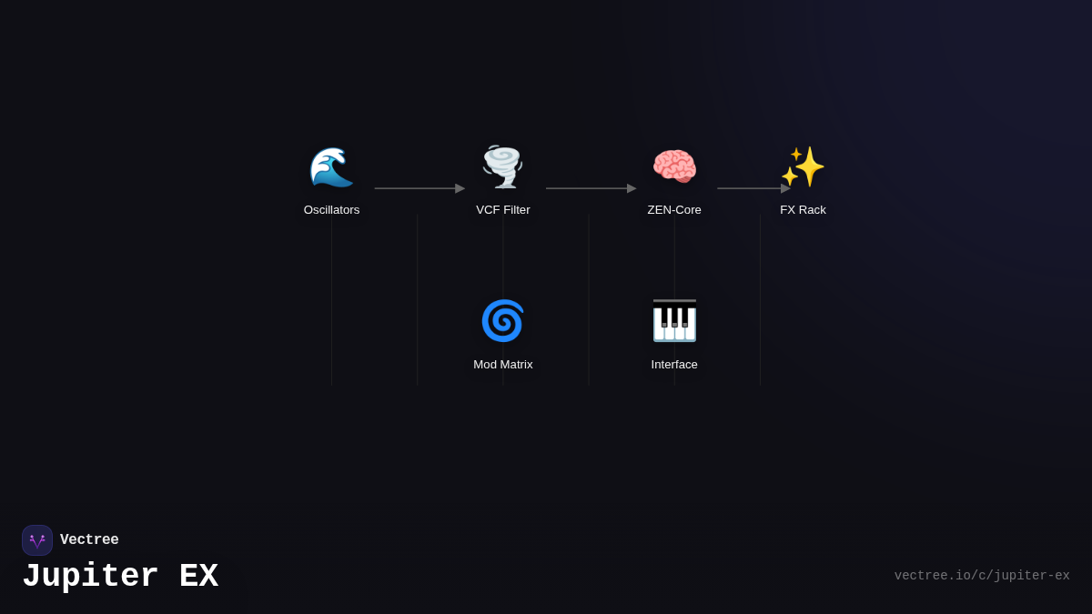
Task: Click the Oscillators text label
Action: 331,210
